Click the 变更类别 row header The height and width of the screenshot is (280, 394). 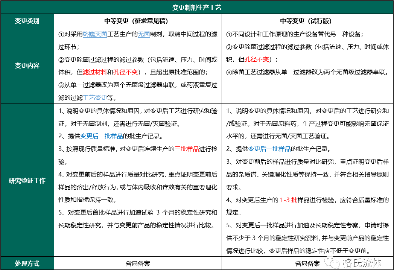click(27, 21)
